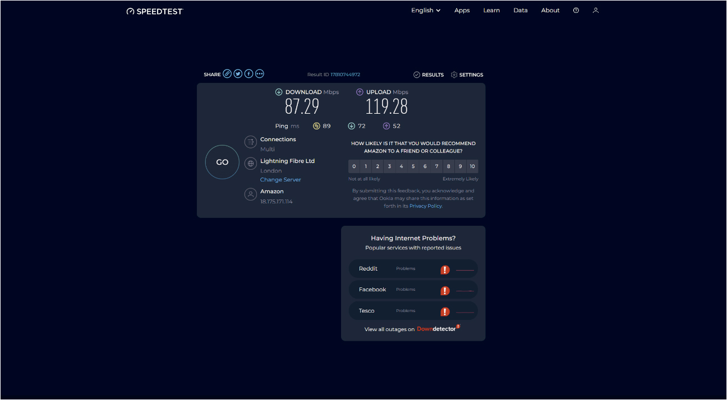Share result on Twitter icon

[x=238, y=74]
